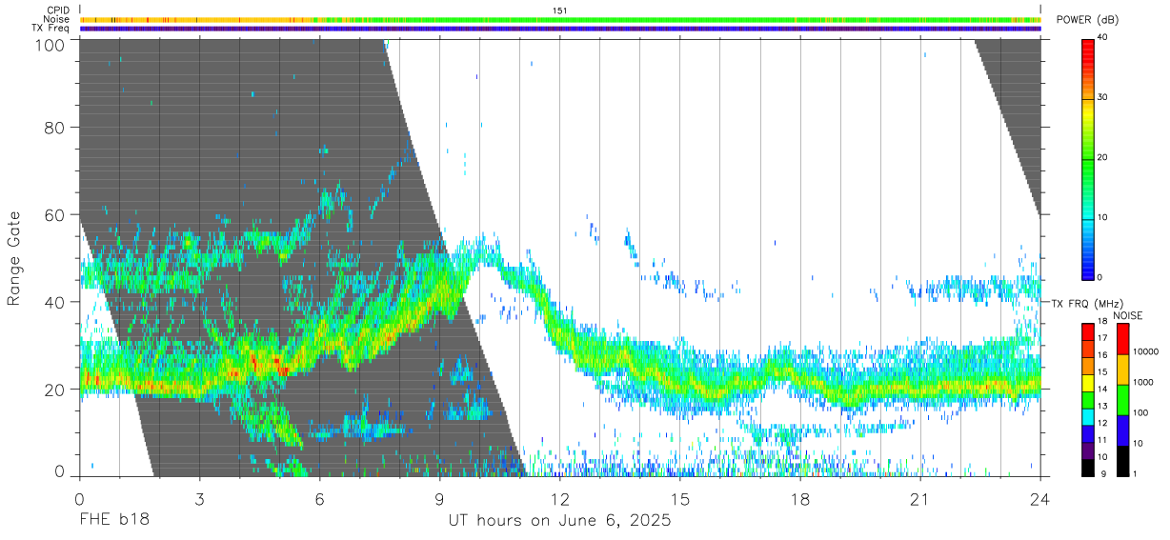Select the Range Gate y-axis title
This screenshot has height=540, width=1170.
pyautogui.click(x=14, y=258)
